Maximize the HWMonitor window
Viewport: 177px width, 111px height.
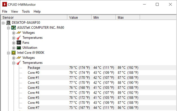point(157,4)
